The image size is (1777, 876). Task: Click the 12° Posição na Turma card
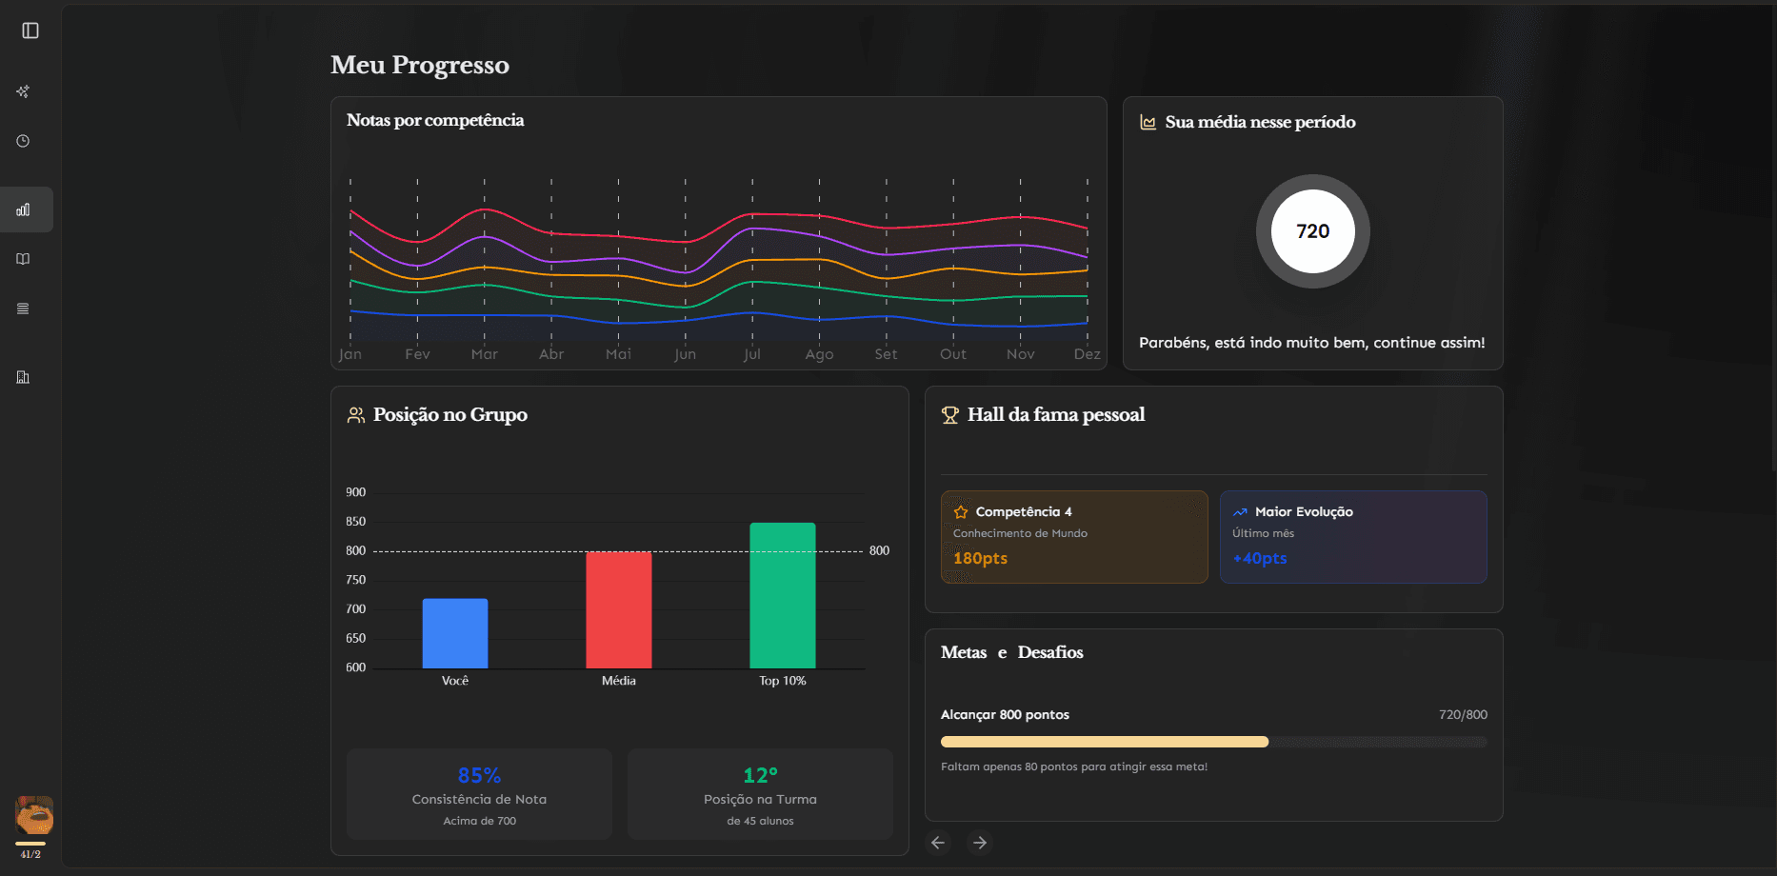760,794
